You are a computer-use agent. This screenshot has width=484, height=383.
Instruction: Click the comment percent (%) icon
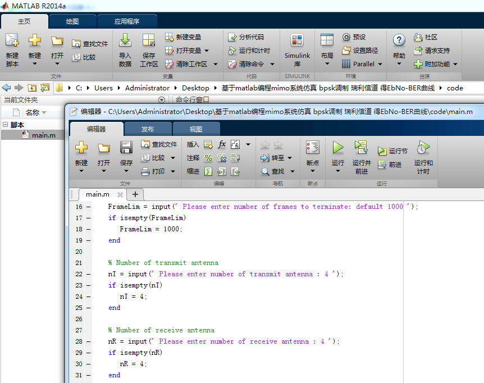208,158
